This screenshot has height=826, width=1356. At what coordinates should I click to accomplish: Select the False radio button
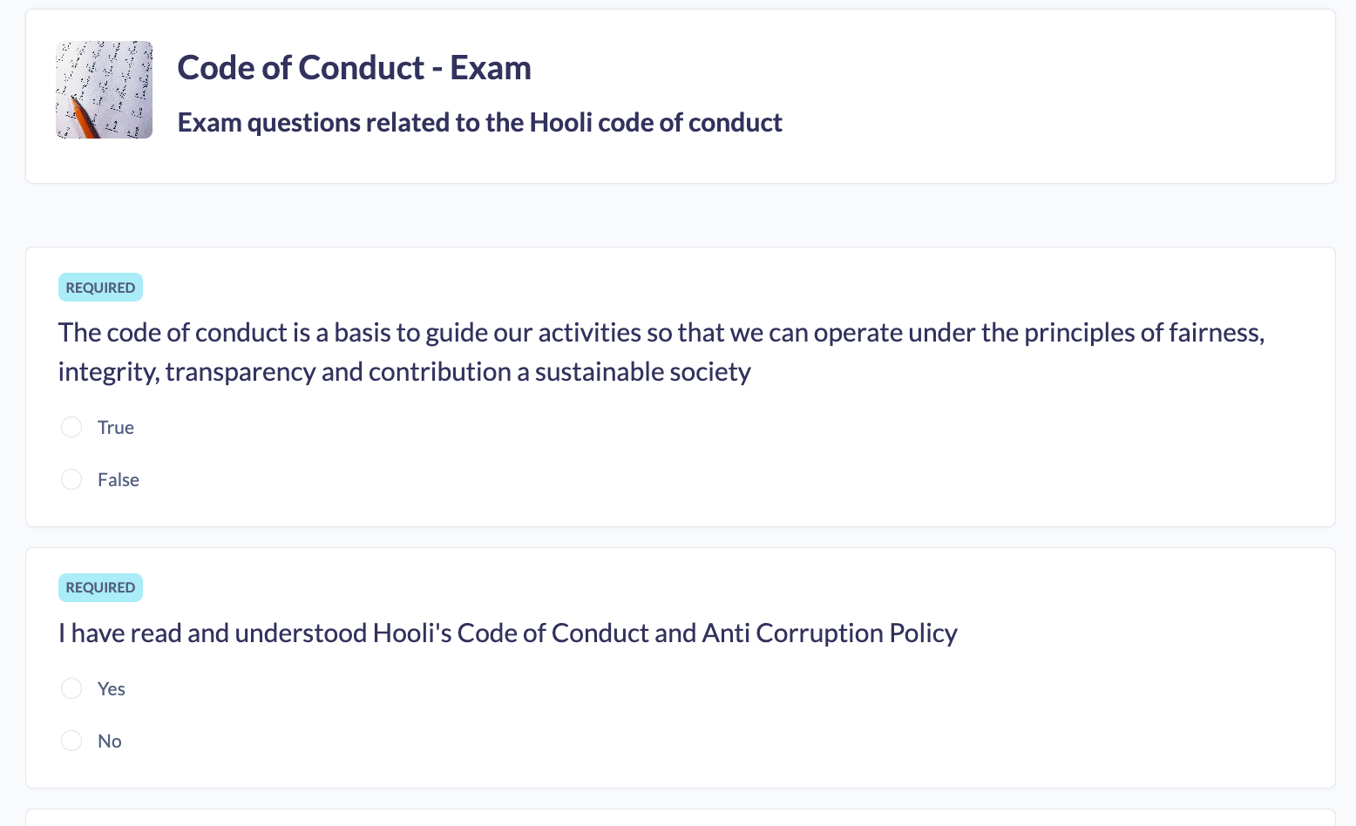pos(71,479)
